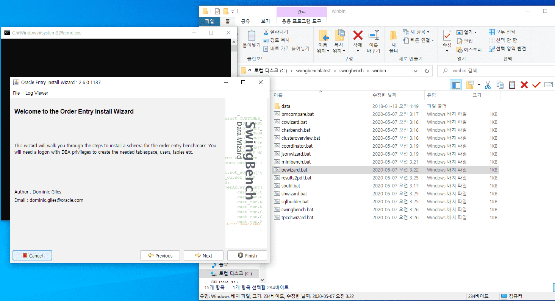Click the rename icon right of the red checkmark
The image size is (555, 301).
coord(549,85)
